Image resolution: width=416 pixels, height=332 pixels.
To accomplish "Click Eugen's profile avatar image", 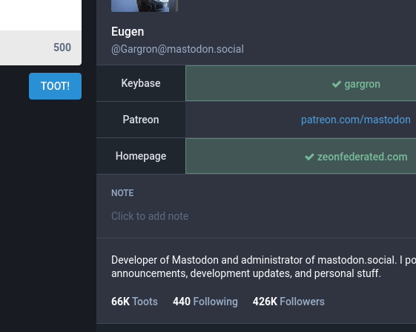I will (145, 6).
